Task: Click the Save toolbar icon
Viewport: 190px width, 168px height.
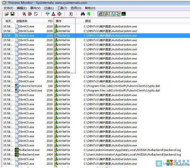Action: (x=12, y=14)
